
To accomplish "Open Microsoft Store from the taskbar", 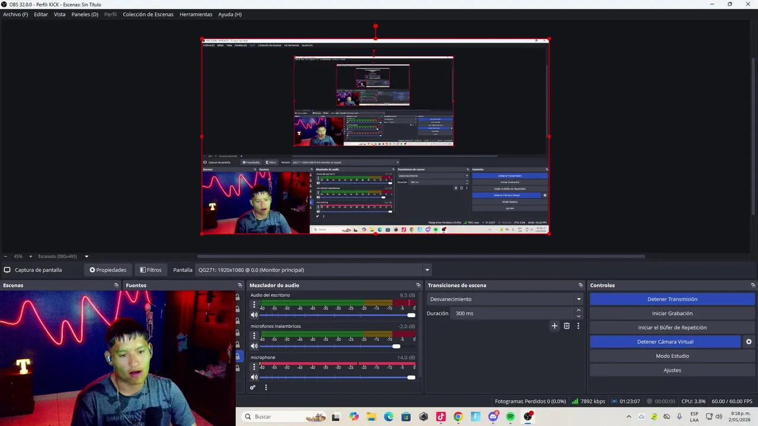I will (x=406, y=417).
